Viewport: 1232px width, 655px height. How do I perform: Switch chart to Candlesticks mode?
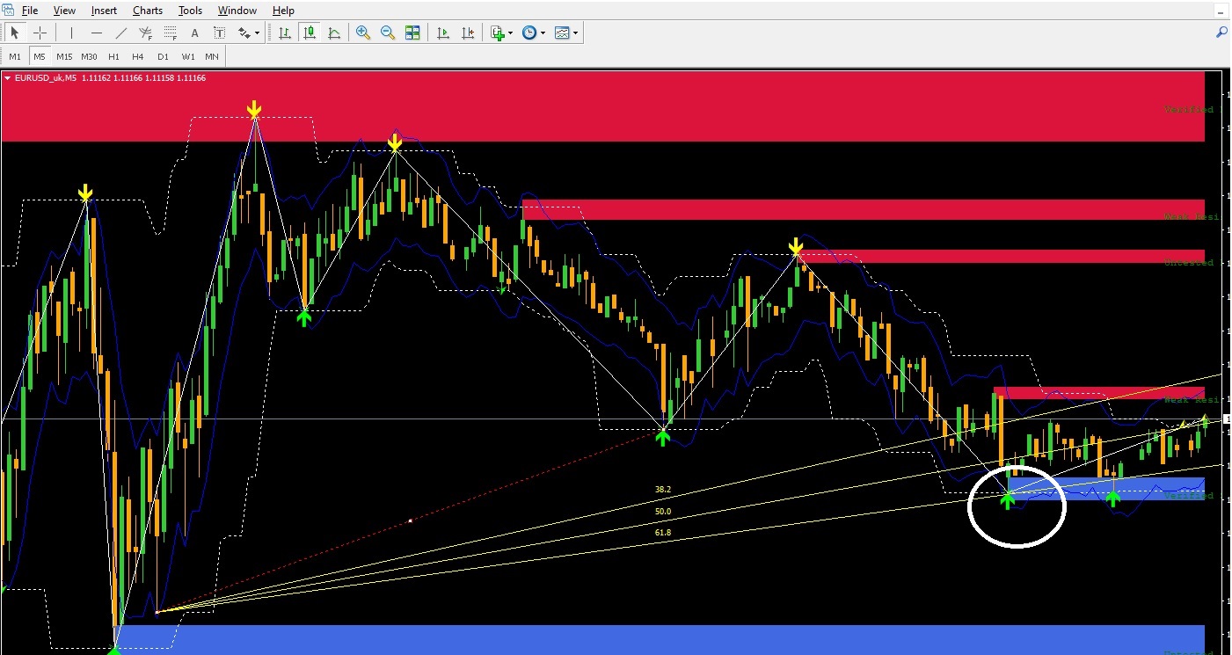(x=310, y=33)
